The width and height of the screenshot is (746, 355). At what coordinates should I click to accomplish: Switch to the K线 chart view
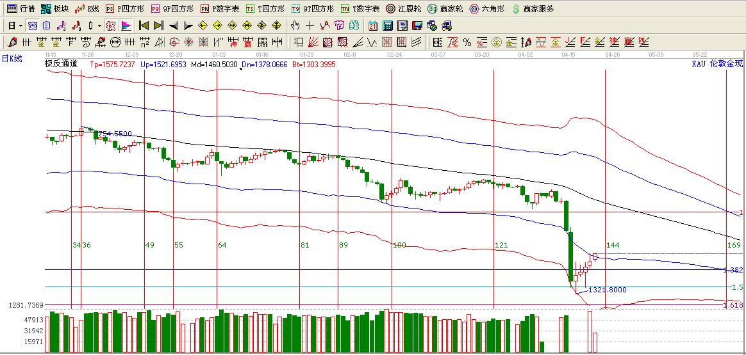pos(87,9)
